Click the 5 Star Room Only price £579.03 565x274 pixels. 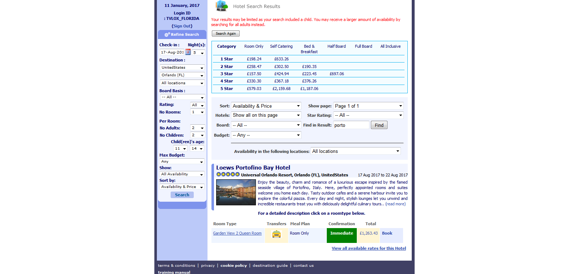click(254, 89)
